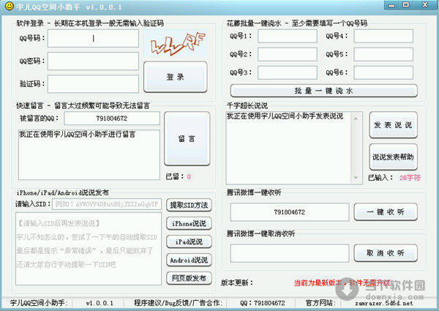The width and height of the screenshot is (439, 311).
Task: Focus the QQ号6 input field
Action: click(383, 72)
